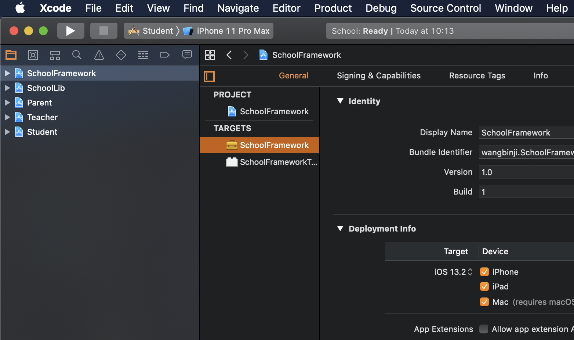Open the Help menu
This screenshot has height=340, width=574.
pyautogui.click(x=557, y=8)
